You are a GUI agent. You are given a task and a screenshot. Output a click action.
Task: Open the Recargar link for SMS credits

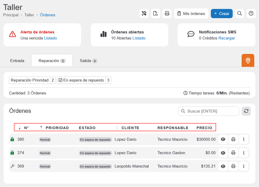[x=227, y=38]
